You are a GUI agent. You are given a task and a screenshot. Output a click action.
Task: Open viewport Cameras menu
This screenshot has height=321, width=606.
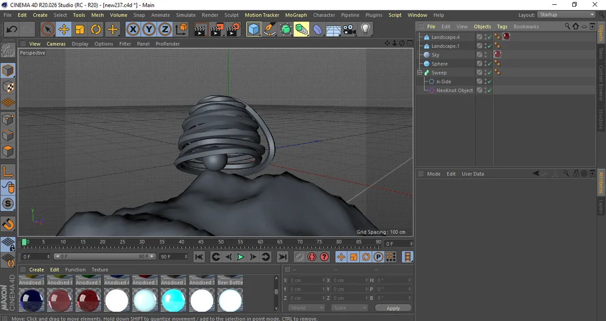pyautogui.click(x=56, y=44)
